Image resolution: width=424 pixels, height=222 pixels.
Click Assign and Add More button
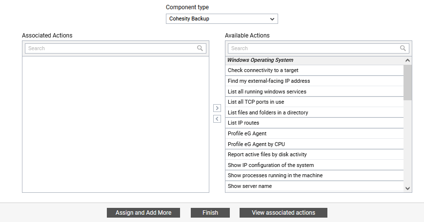[x=143, y=213]
